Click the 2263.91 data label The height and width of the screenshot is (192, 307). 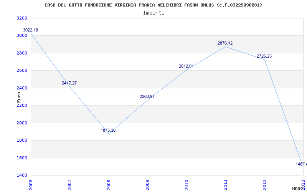[147, 96]
